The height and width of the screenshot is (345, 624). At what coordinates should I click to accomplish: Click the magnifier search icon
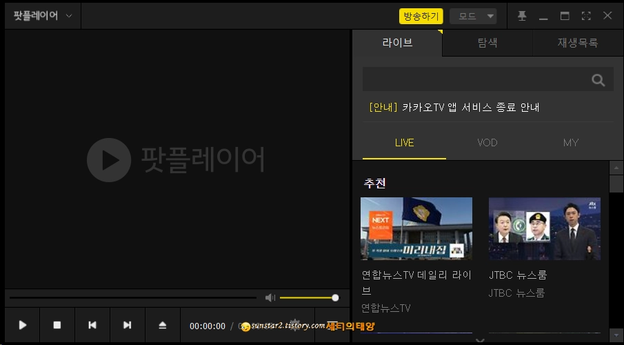[598, 80]
